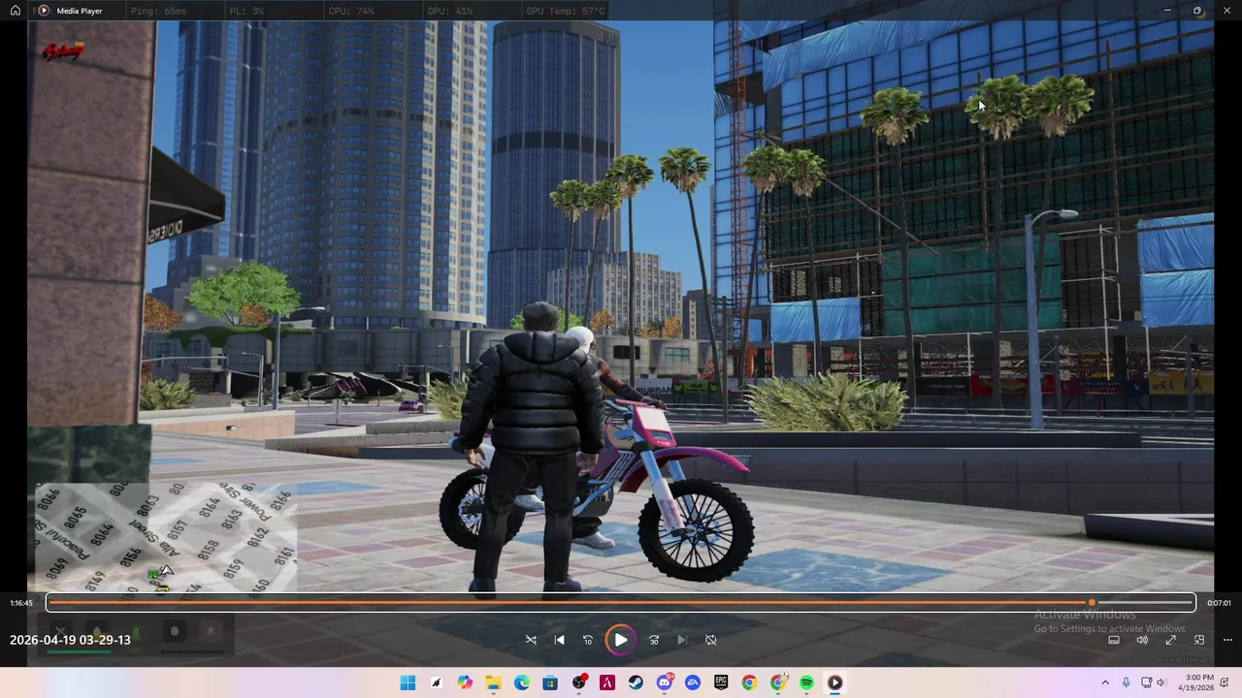1242x698 pixels.
Task: Toggle repeat mode
Action: pos(710,640)
